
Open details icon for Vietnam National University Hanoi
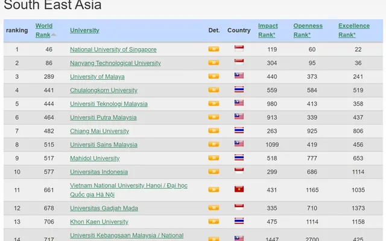pos(214,189)
